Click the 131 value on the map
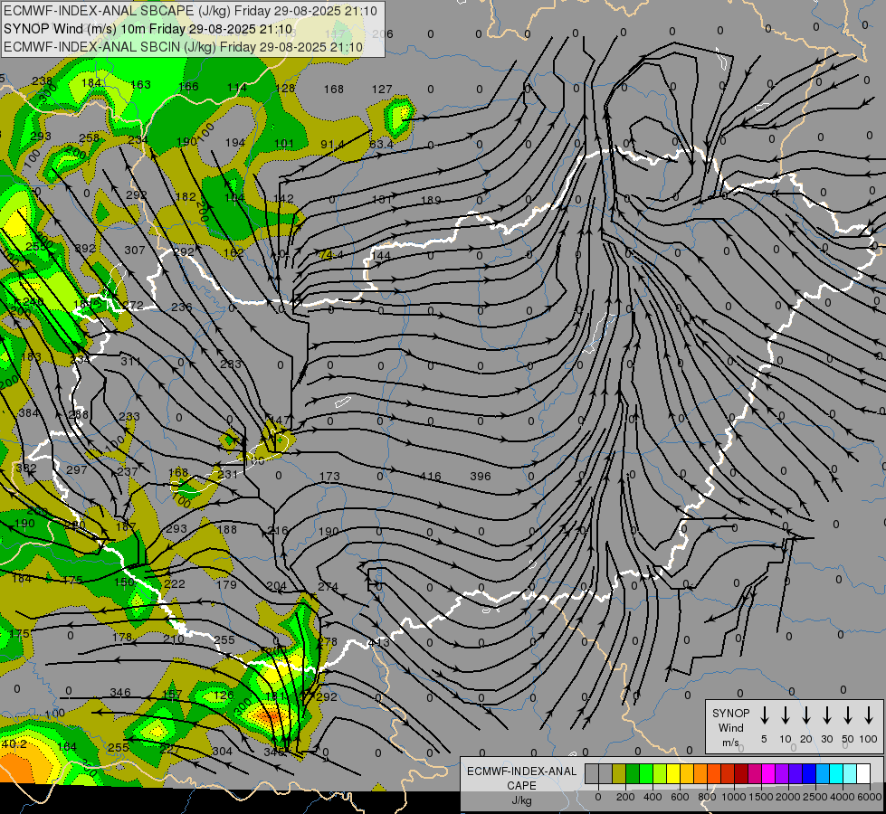Screen dimensions: 886x814 [382, 199]
